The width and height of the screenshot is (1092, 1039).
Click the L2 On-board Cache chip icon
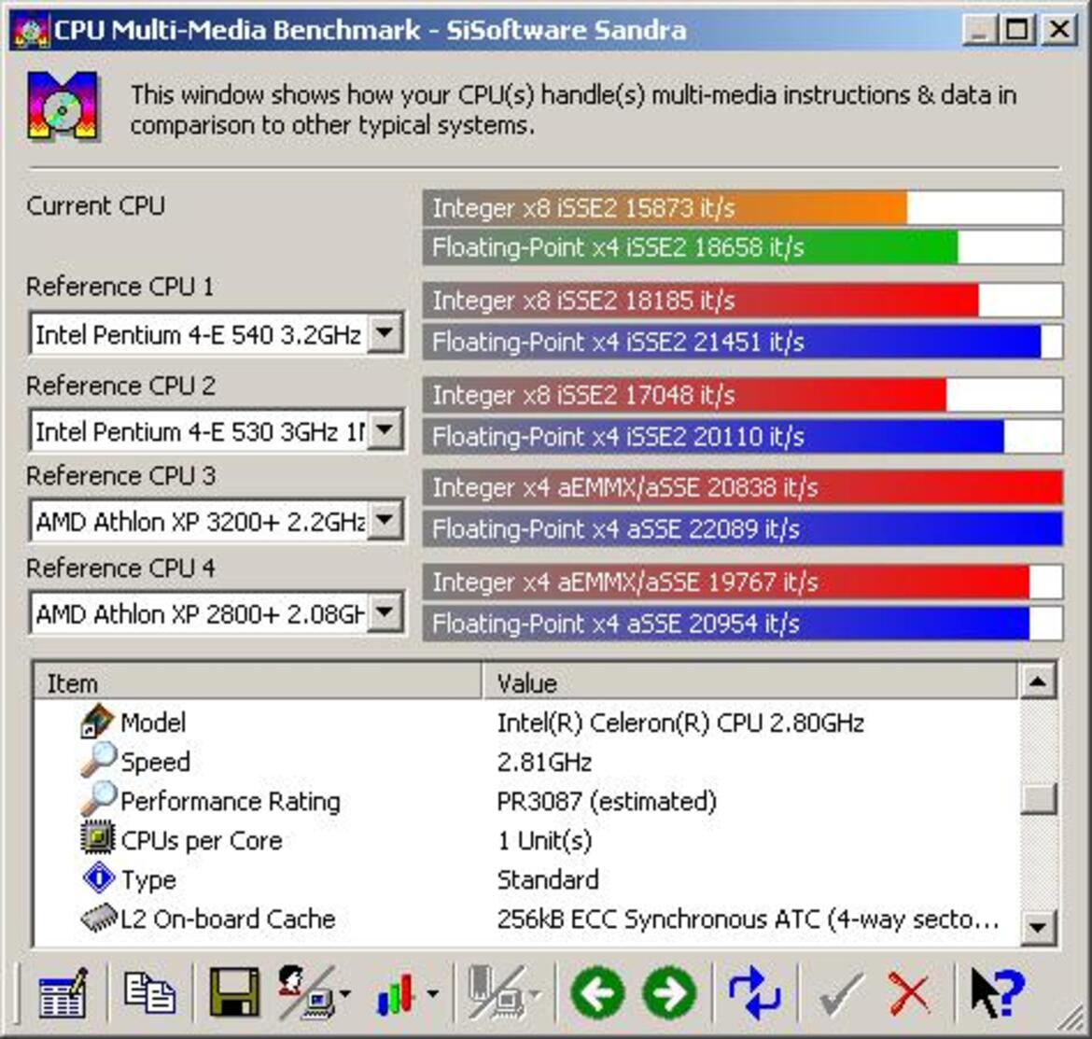[99, 917]
